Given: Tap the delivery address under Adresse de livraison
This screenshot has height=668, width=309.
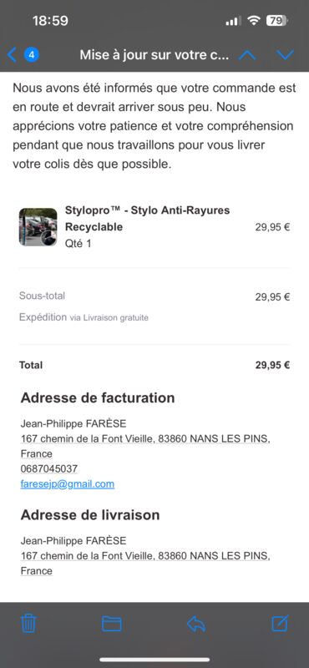Looking at the screenshot, I should (145, 563).
